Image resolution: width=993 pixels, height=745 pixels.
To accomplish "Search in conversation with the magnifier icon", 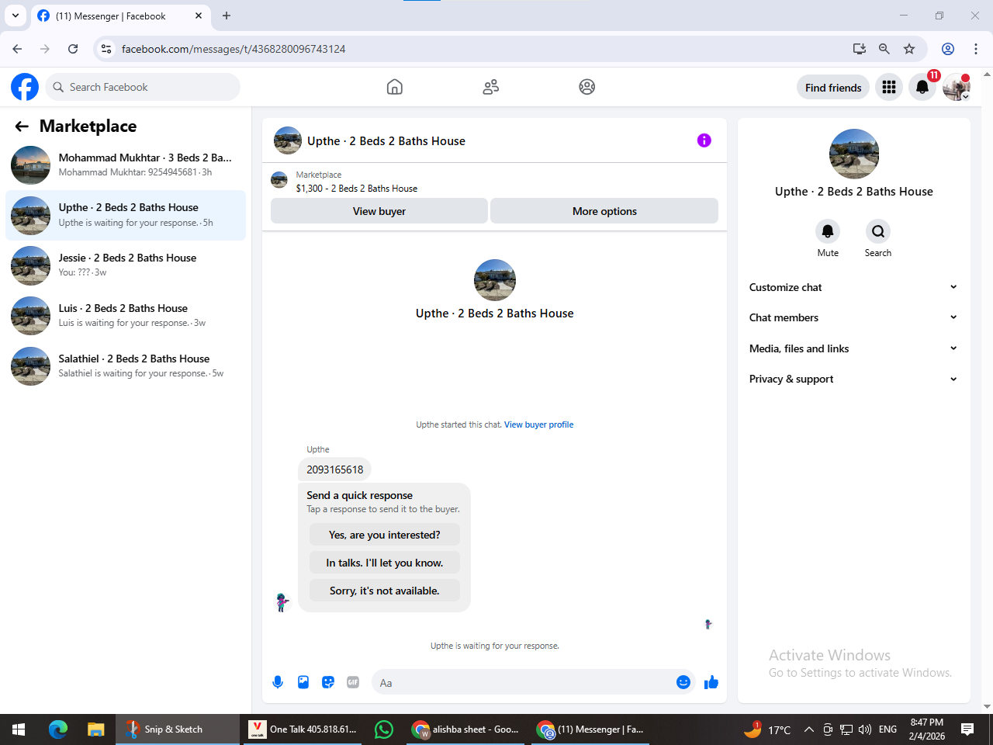I will pyautogui.click(x=878, y=231).
